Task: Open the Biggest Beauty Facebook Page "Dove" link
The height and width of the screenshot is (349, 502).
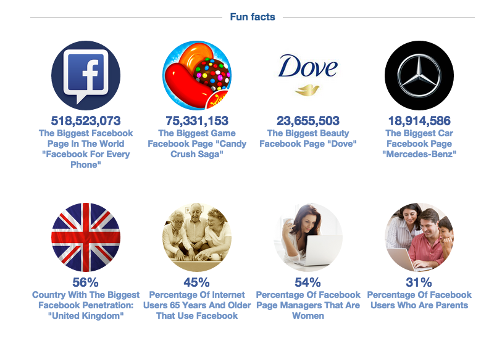Action: pyautogui.click(x=308, y=139)
